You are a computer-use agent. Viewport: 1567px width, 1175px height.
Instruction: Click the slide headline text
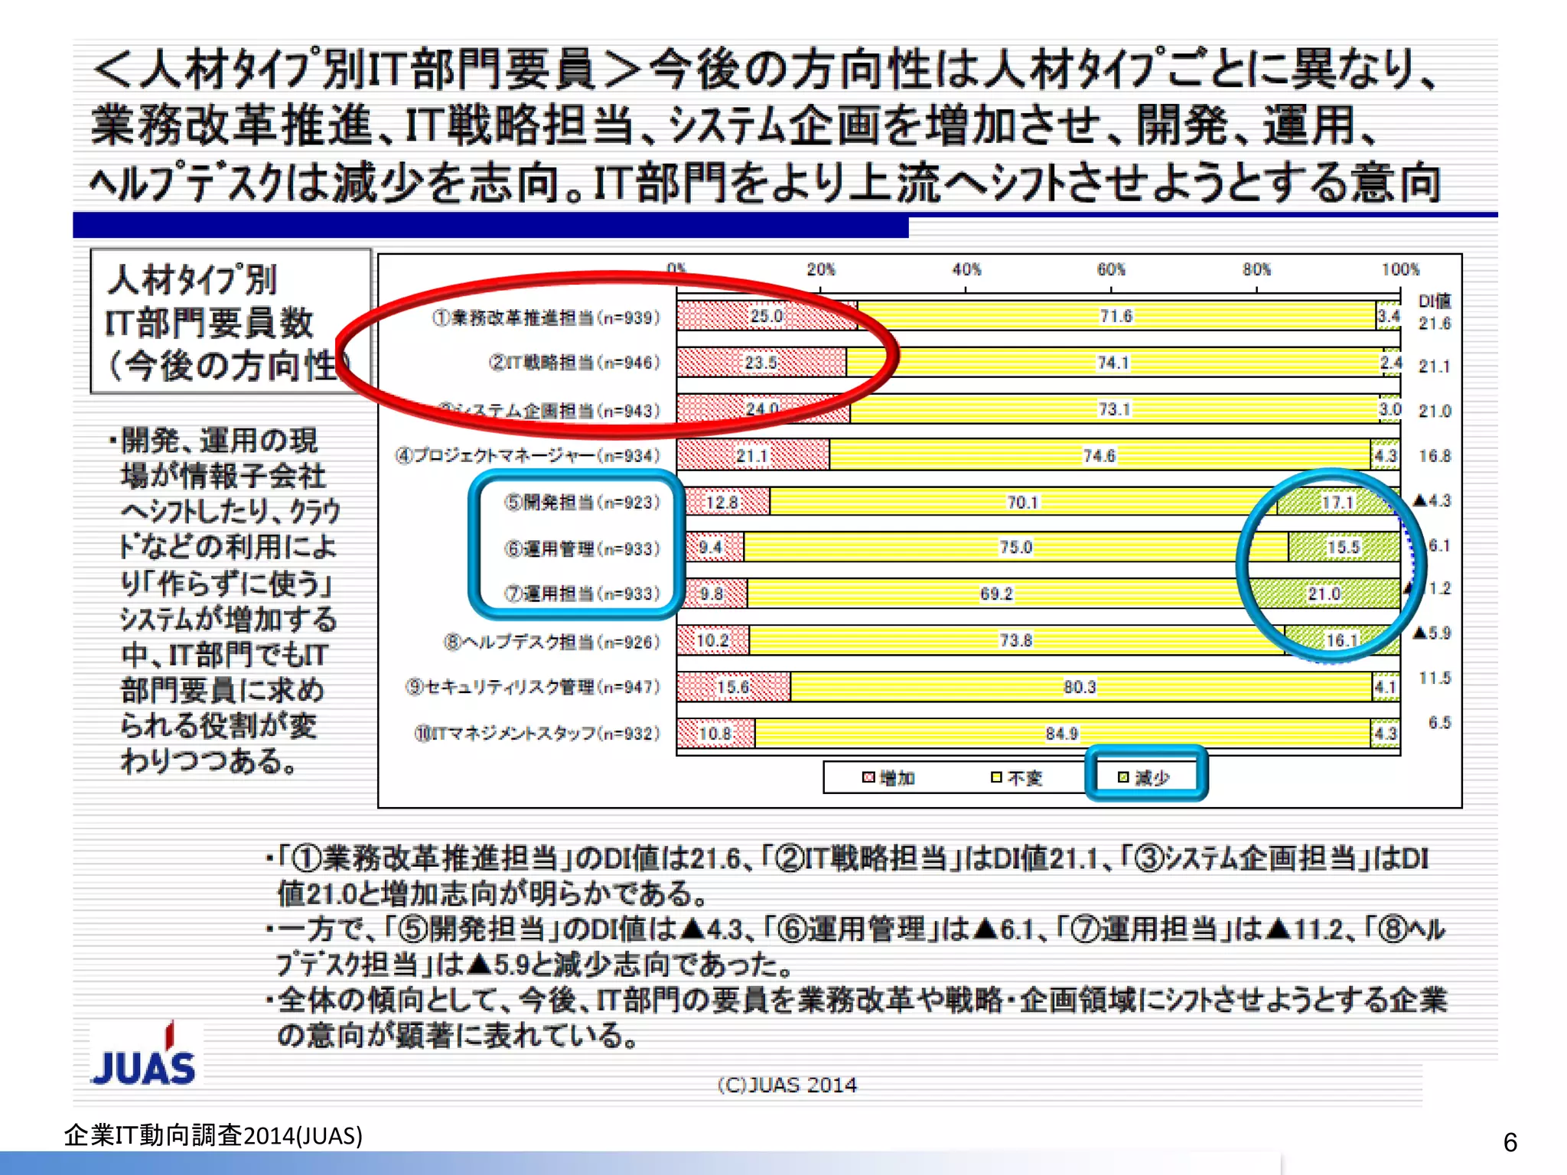(767, 126)
